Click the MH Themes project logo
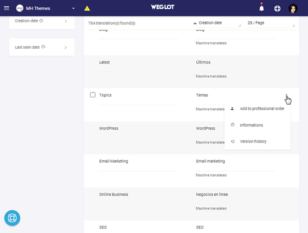308x233 pixels. click(x=20, y=8)
